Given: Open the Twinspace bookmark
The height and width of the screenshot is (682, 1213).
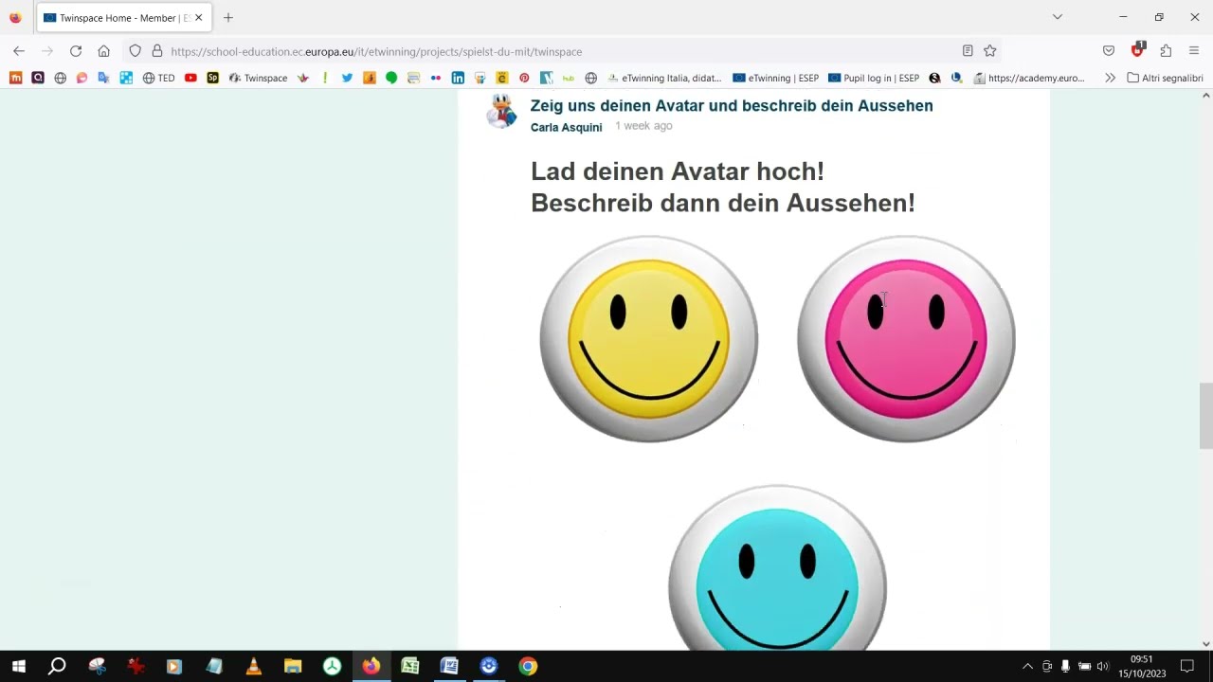Looking at the screenshot, I should 258,78.
